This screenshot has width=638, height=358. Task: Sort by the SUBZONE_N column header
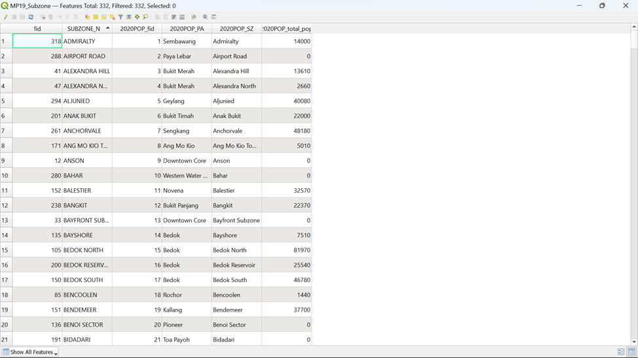(x=84, y=29)
